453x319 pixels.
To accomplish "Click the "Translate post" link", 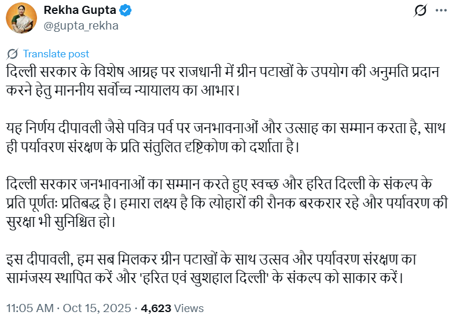I will [x=56, y=54].
